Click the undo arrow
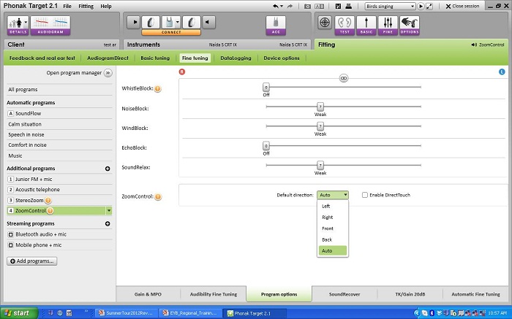The width and height of the screenshot is (512, 319). [x=276, y=6]
